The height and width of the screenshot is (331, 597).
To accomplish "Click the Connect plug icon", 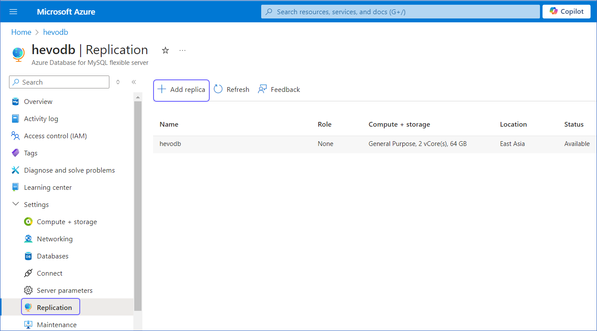I will coord(28,273).
